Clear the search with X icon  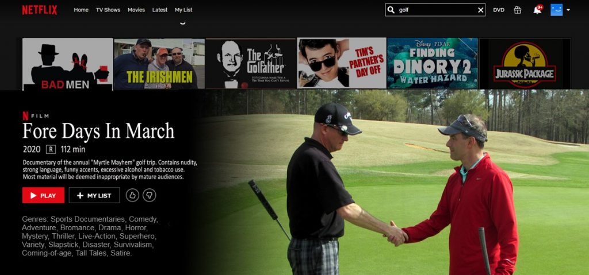pos(480,10)
